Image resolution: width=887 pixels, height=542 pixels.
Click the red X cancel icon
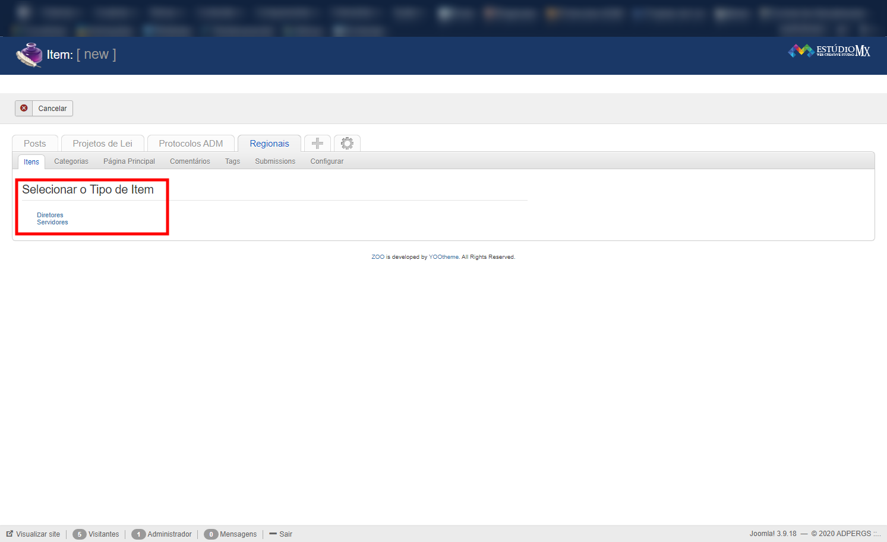point(24,108)
